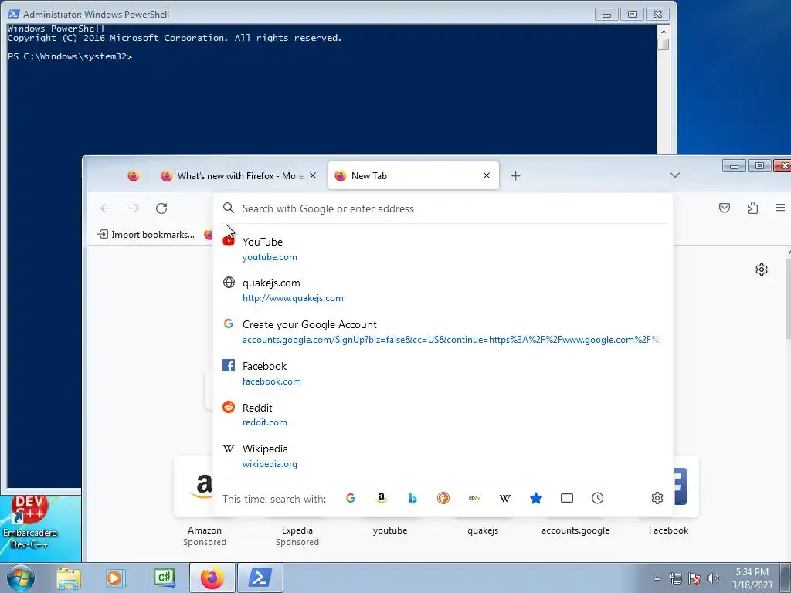
Task: Click Import bookmarks in bookmarks toolbar
Action: coord(146,235)
